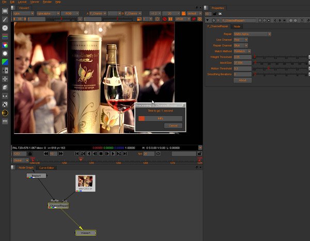Viewport: 310px width, 241px height.
Task: Toggle animation button for Weight Threshold
Action: tap(309, 57)
